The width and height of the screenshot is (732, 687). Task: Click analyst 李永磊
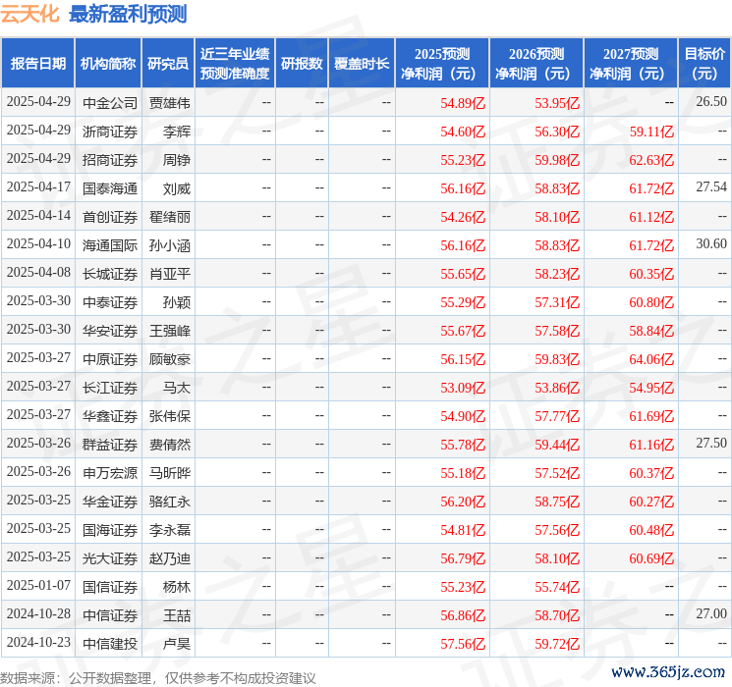coord(169,530)
